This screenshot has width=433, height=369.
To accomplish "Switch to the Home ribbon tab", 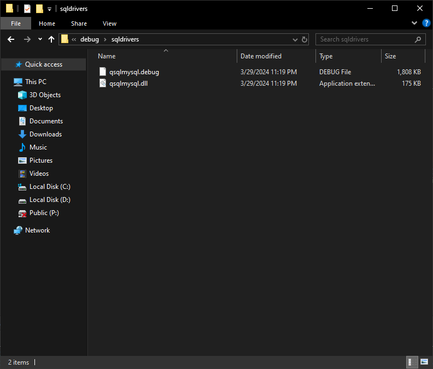I will click(47, 23).
